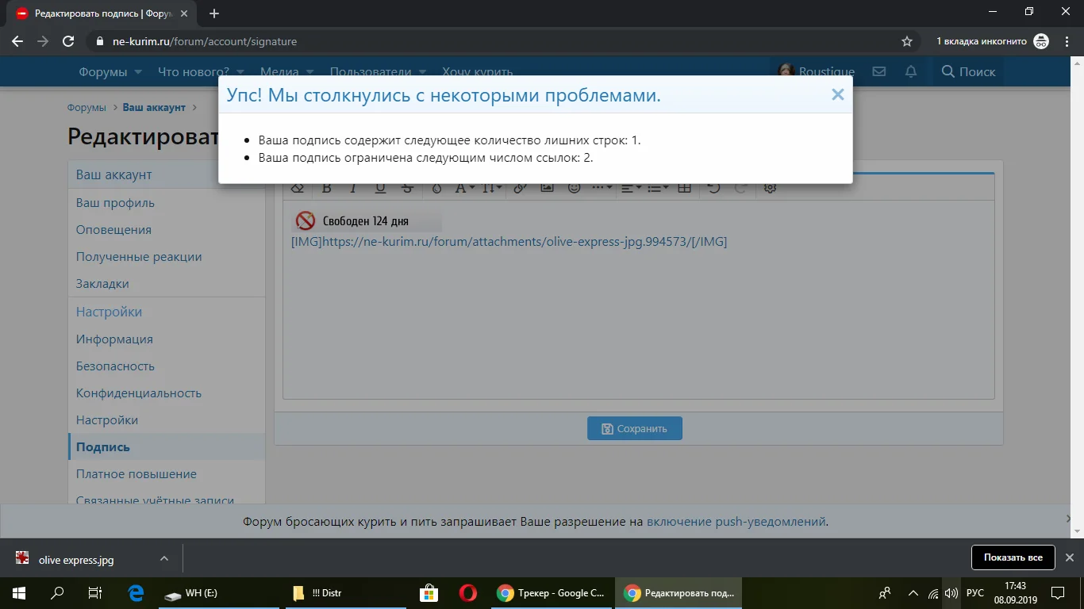This screenshot has height=609, width=1084.
Task: Remove formatting with the eraser icon
Action: click(x=298, y=188)
